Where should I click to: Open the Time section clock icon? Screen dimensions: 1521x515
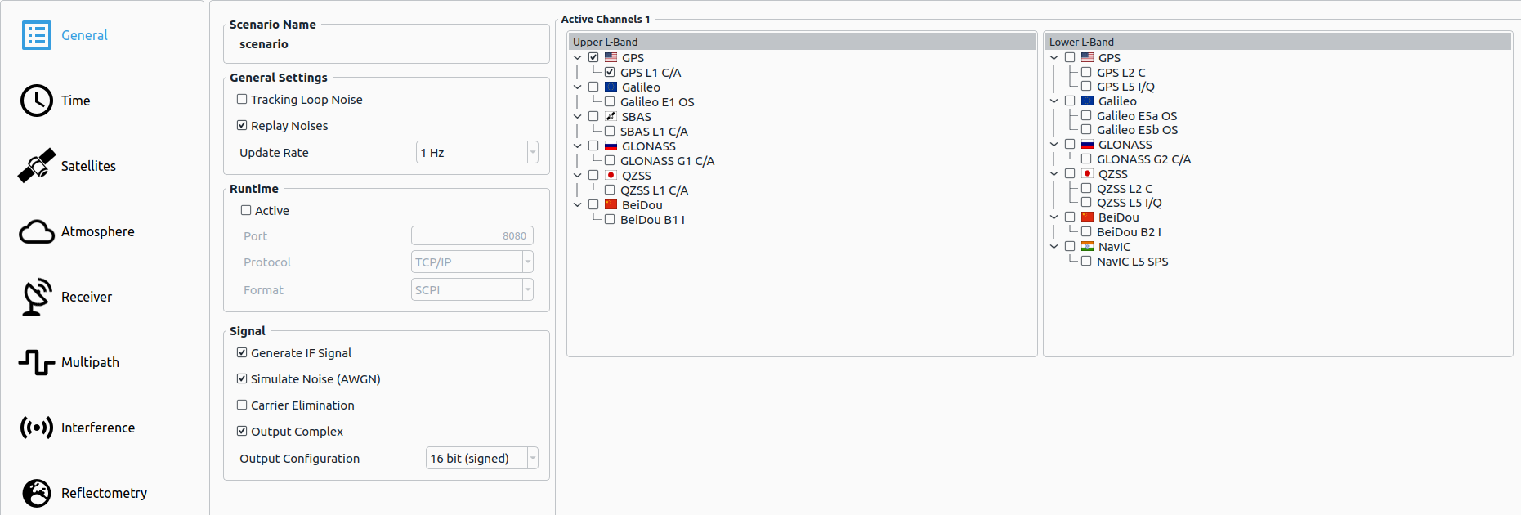point(36,101)
